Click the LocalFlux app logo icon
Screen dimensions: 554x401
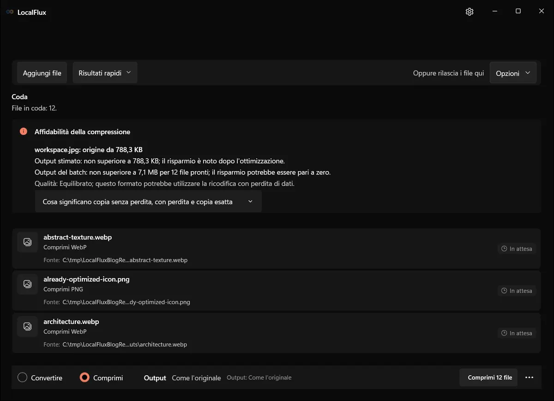(10, 12)
